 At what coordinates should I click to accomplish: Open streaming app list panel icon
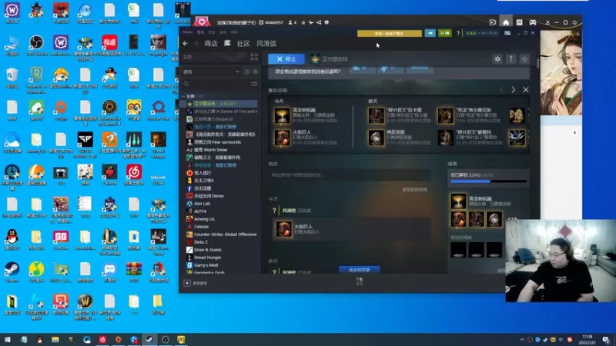[519, 22]
